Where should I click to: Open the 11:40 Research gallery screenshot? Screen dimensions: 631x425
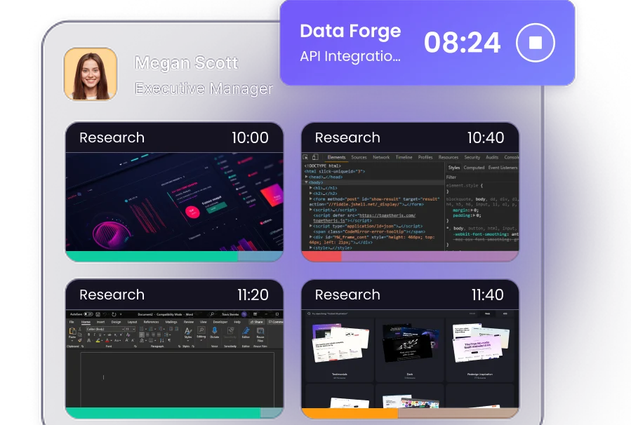[410, 359]
